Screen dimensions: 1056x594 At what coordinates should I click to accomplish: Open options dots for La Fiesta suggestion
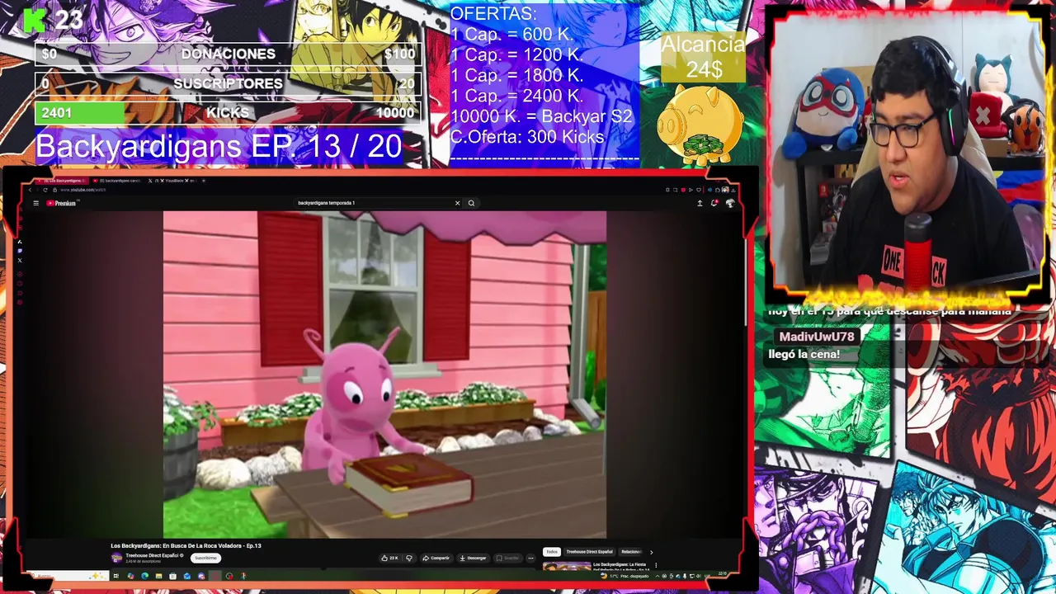656,565
